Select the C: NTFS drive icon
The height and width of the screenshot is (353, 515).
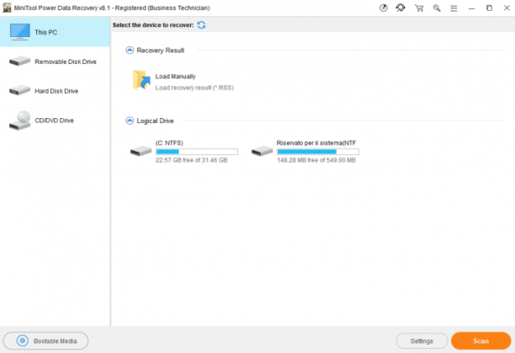pyautogui.click(x=141, y=151)
